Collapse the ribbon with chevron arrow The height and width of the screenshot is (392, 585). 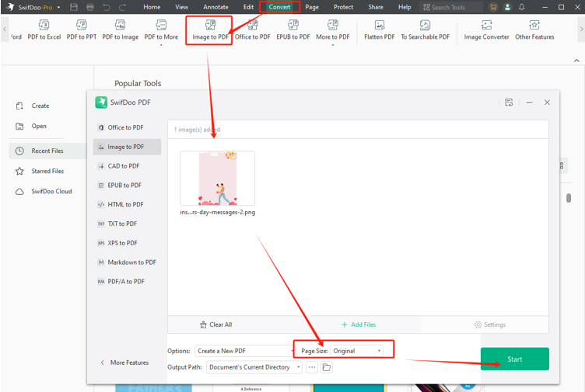(x=576, y=61)
